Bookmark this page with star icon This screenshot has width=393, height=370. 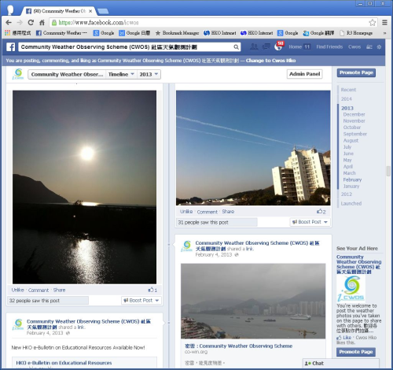tap(373, 23)
